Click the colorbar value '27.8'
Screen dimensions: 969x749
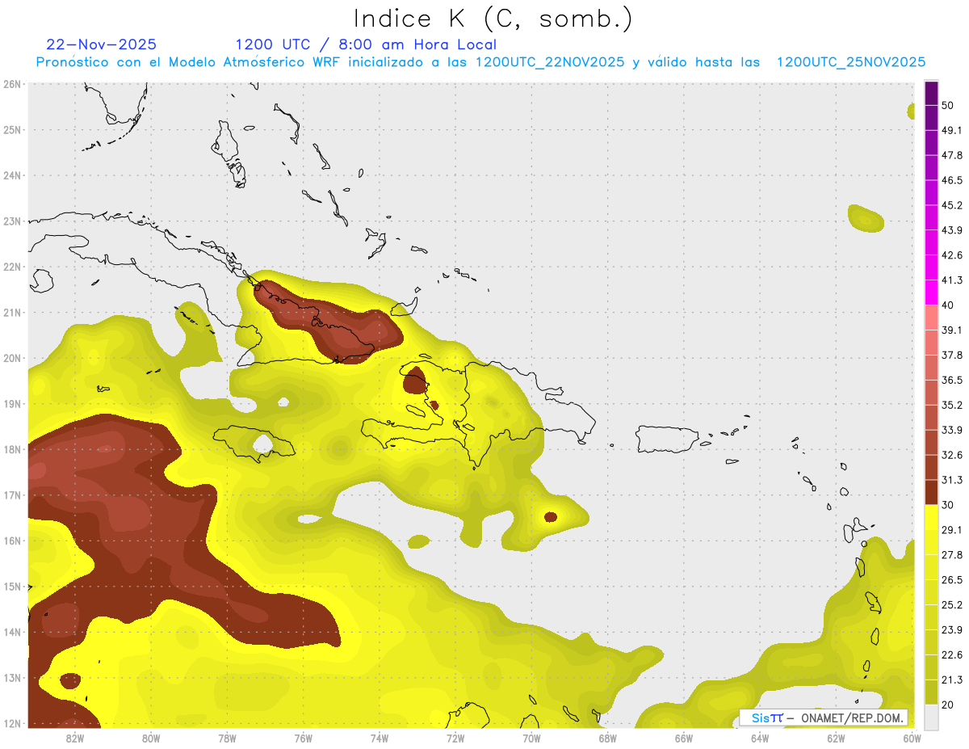coord(952,555)
